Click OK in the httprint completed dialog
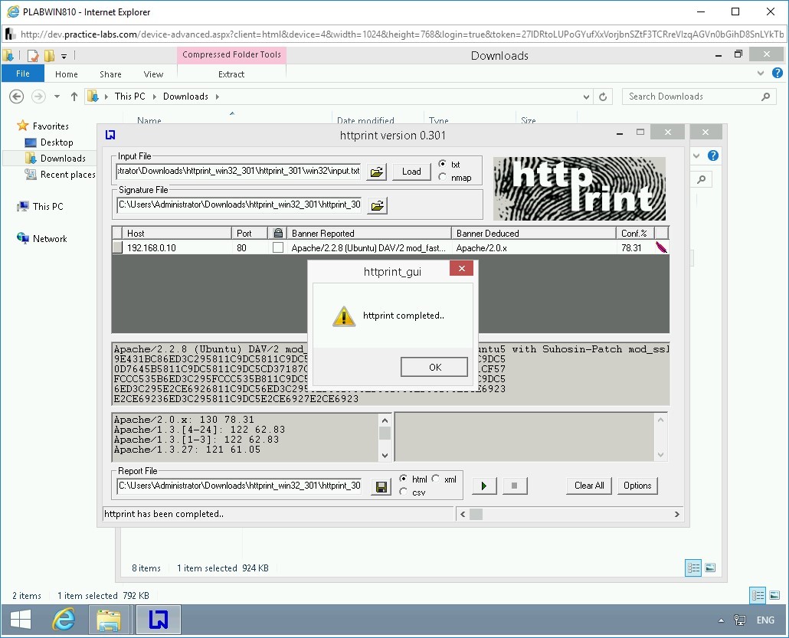Viewport: 789px width, 638px height. pyautogui.click(x=434, y=367)
